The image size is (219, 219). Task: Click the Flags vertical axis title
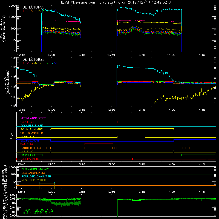pyautogui.click(x=11, y=137)
